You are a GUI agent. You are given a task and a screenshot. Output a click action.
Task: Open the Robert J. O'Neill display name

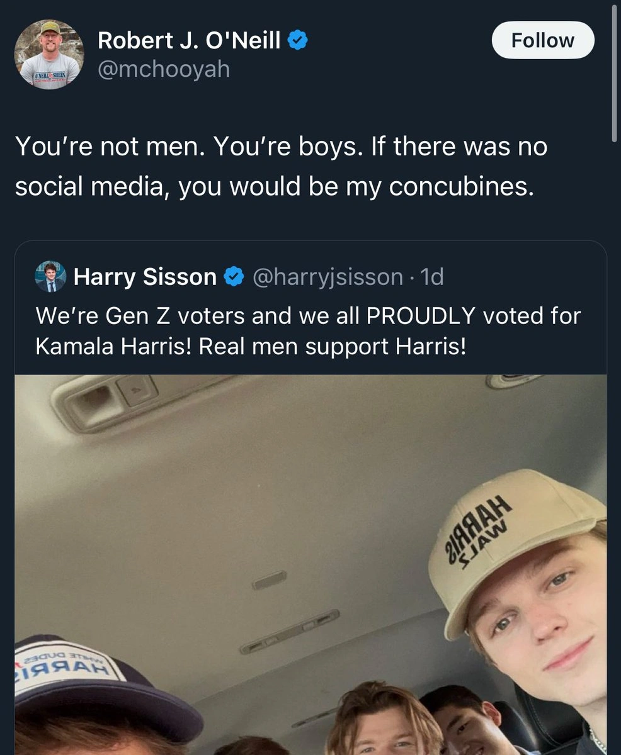(x=189, y=42)
